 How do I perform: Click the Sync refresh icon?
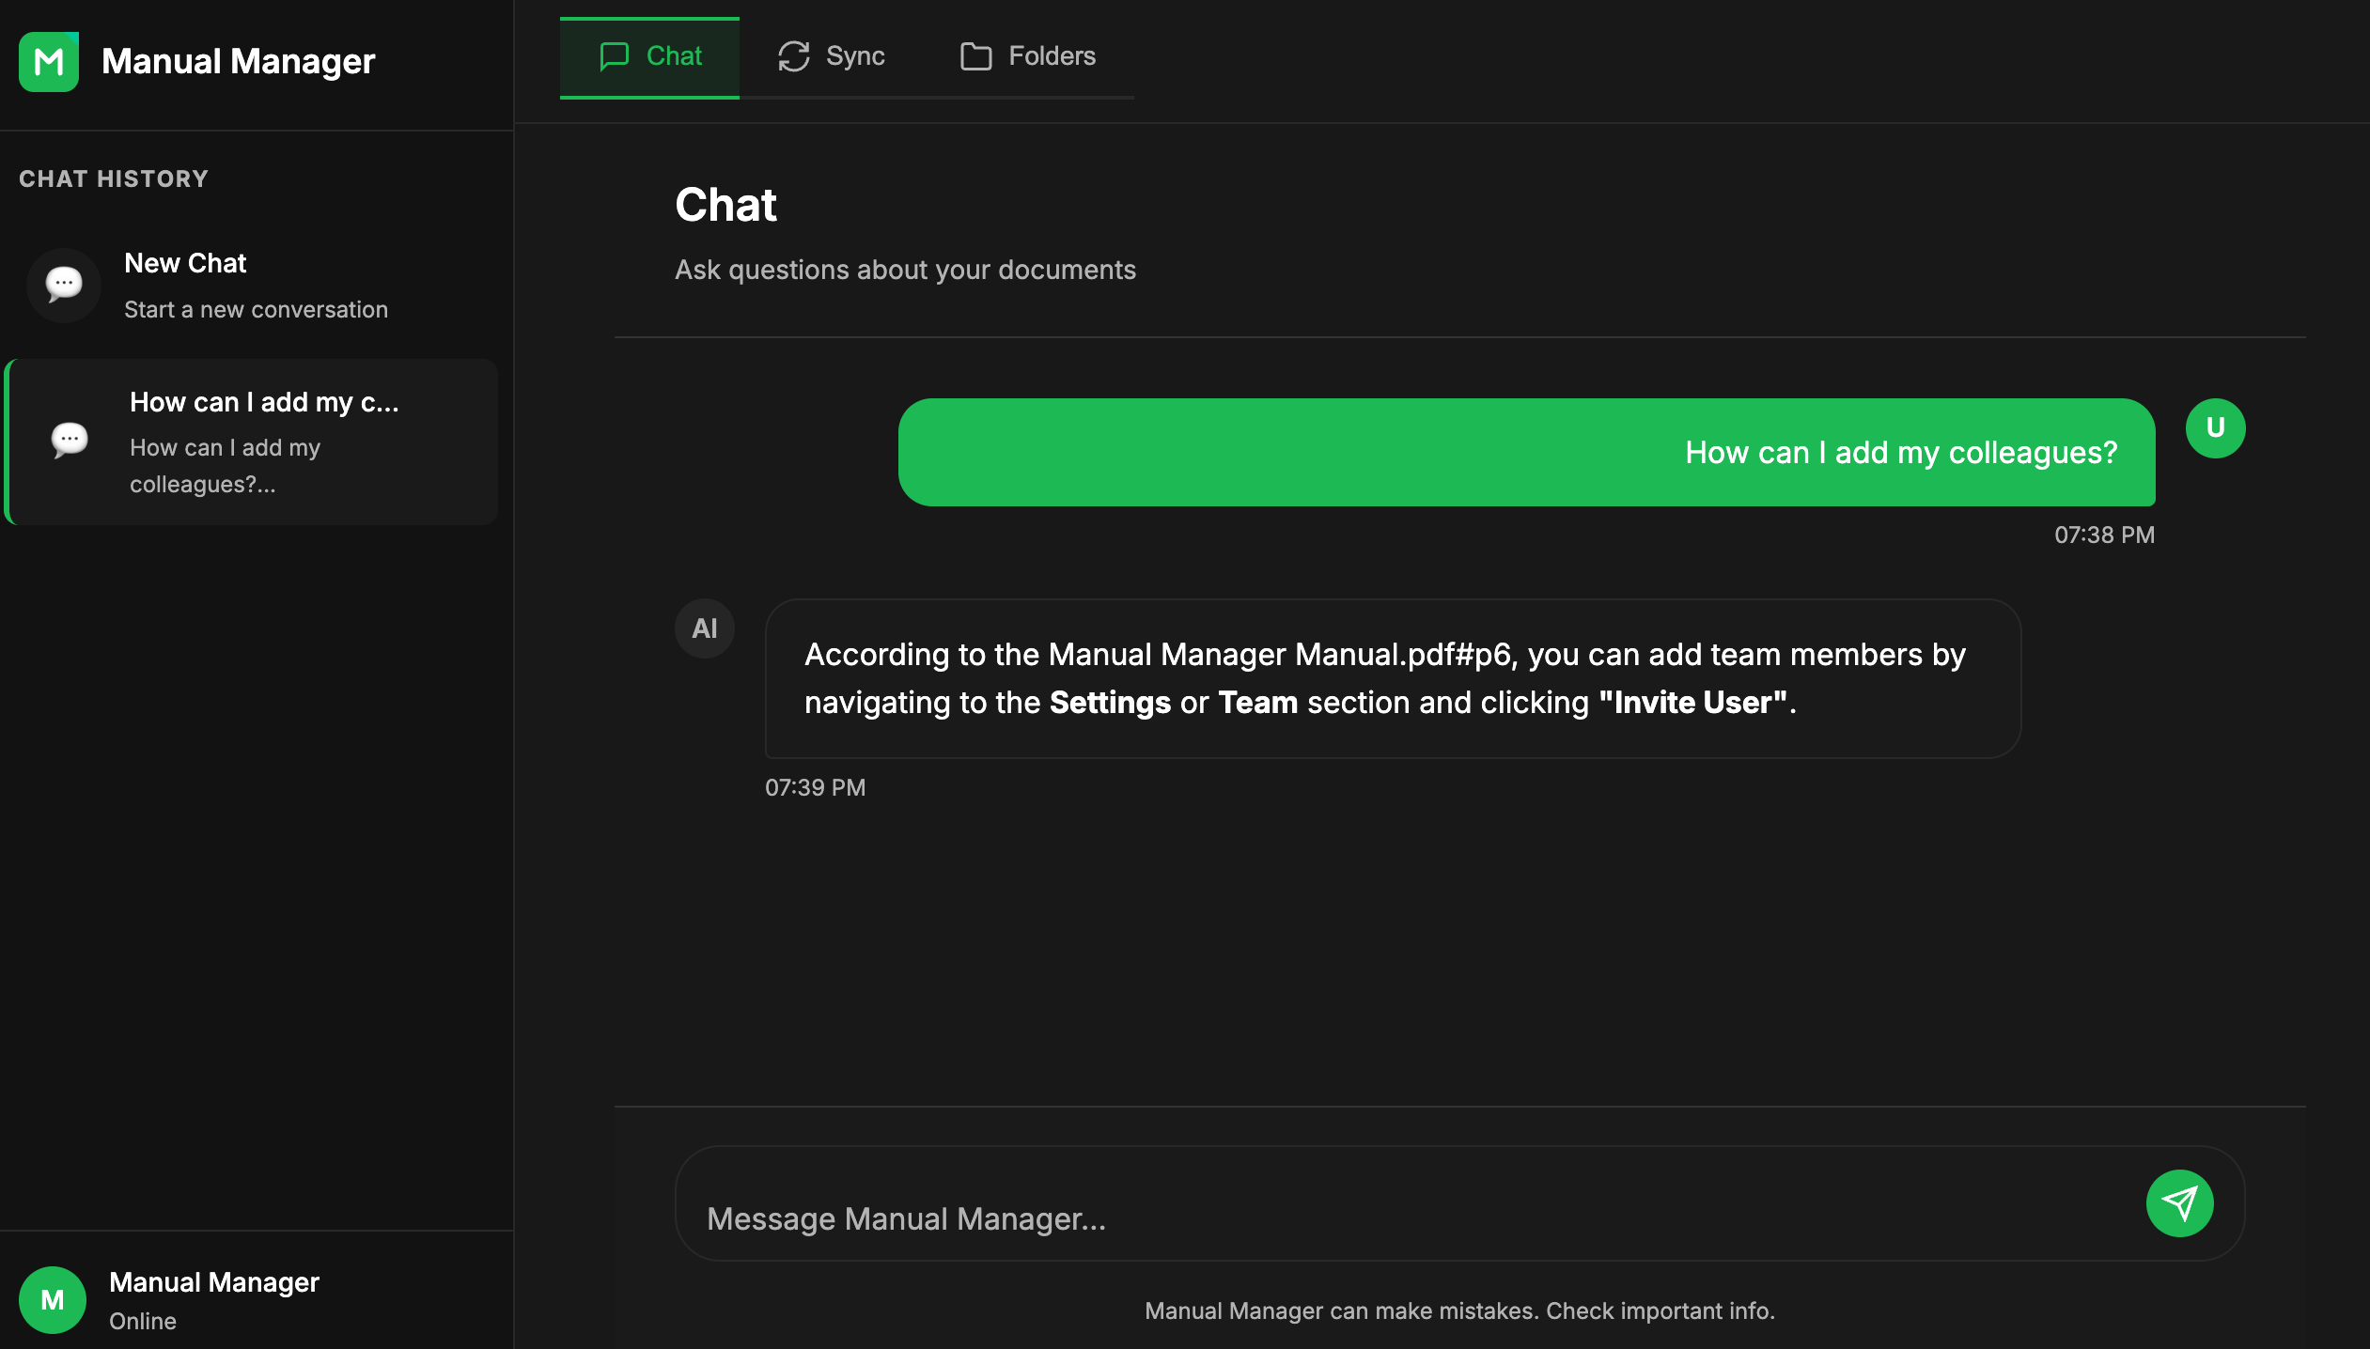(792, 56)
